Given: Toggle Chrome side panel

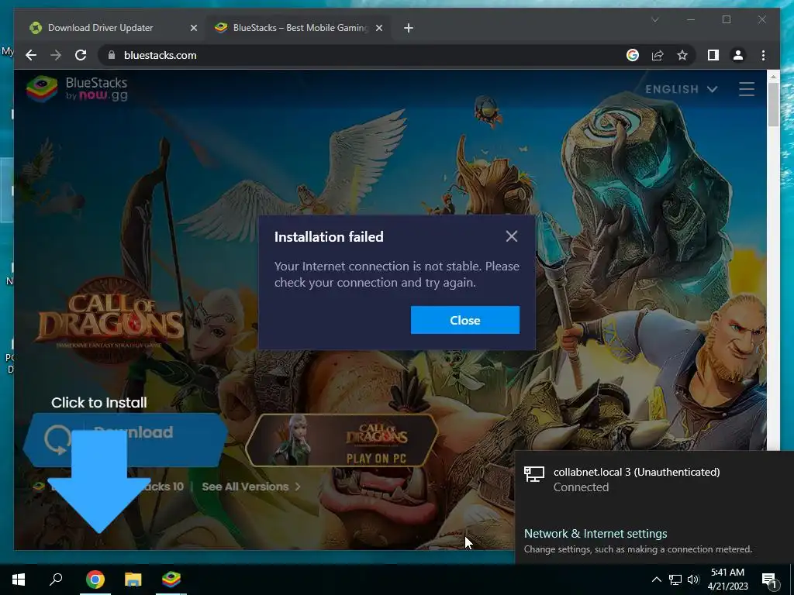Looking at the screenshot, I should [713, 55].
